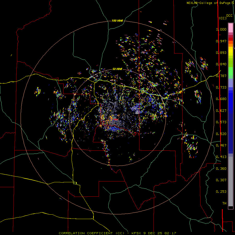Pick the bright green segment of the color bar
Viewport: 235px width, 235px height.
231,71
